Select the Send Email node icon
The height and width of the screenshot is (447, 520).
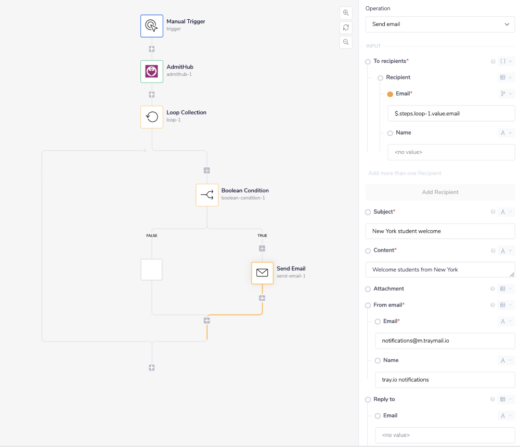(262, 273)
